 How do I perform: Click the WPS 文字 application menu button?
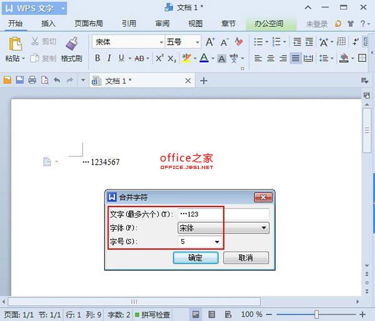point(34,8)
